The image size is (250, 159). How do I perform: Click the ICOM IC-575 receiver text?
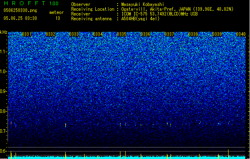click(159, 14)
